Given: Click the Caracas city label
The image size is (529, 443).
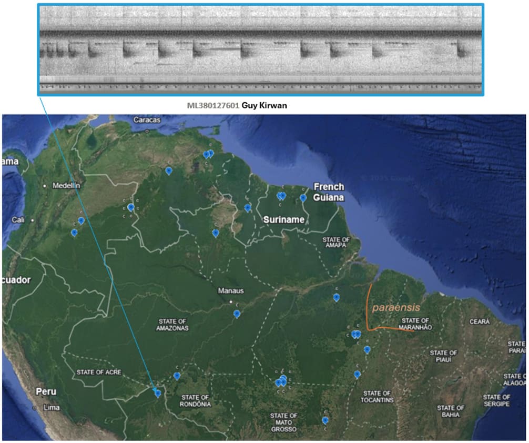Looking at the screenshot, I should point(147,119).
